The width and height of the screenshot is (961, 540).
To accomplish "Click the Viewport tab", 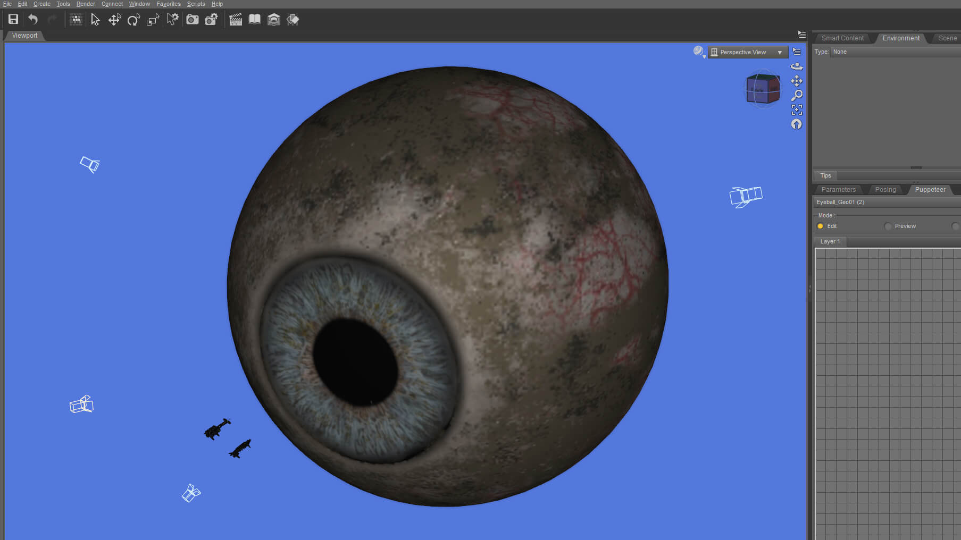I will pos(24,36).
